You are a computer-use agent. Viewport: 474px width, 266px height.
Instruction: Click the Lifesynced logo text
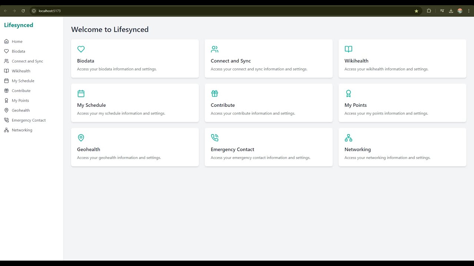19,25
